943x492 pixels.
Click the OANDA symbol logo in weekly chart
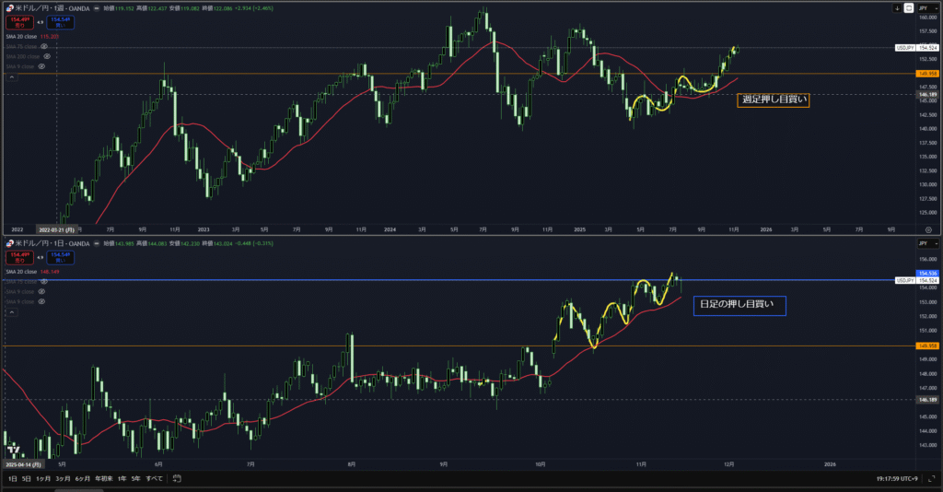[x=10, y=9]
